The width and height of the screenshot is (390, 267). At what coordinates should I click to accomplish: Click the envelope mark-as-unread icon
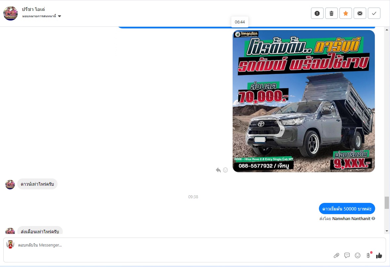point(360,13)
